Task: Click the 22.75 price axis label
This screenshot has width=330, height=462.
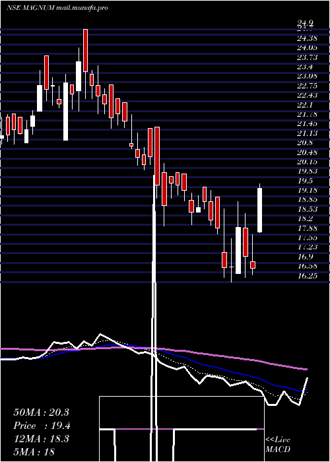Action: coord(307,86)
